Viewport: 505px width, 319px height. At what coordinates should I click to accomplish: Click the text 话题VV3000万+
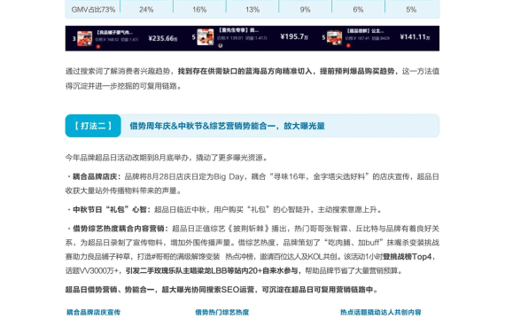(x=92, y=270)
